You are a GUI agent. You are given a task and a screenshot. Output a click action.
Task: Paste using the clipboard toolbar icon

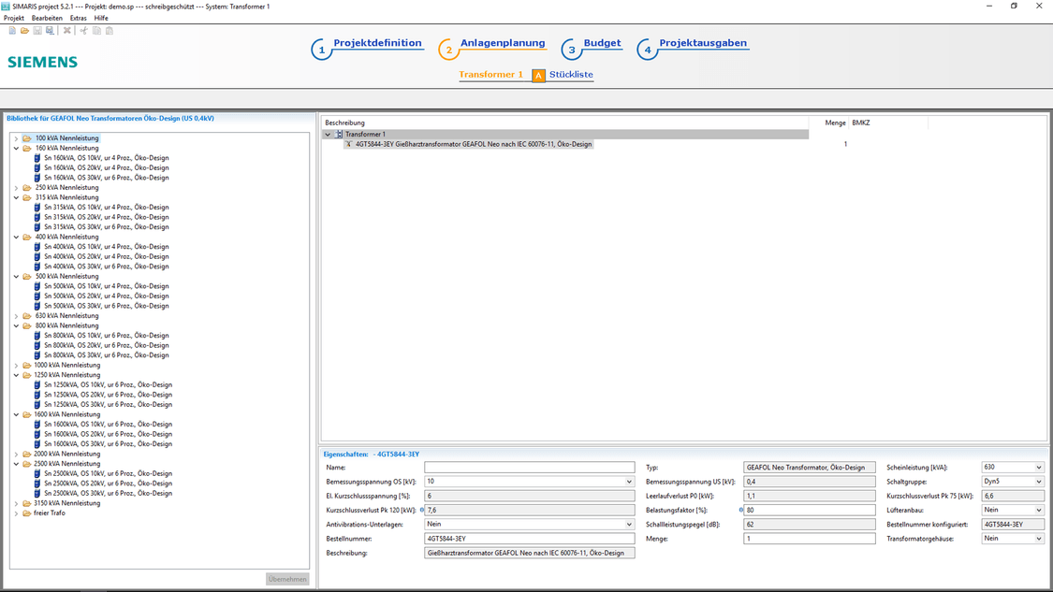(x=110, y=30)
